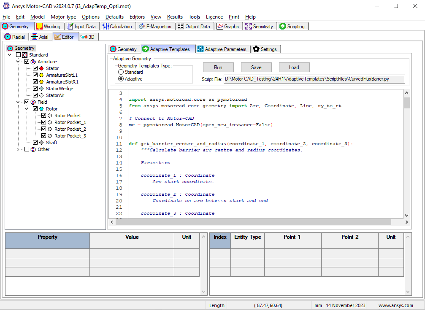
Task: Select the Adaptive templates radio button
Action: [121, 79]
